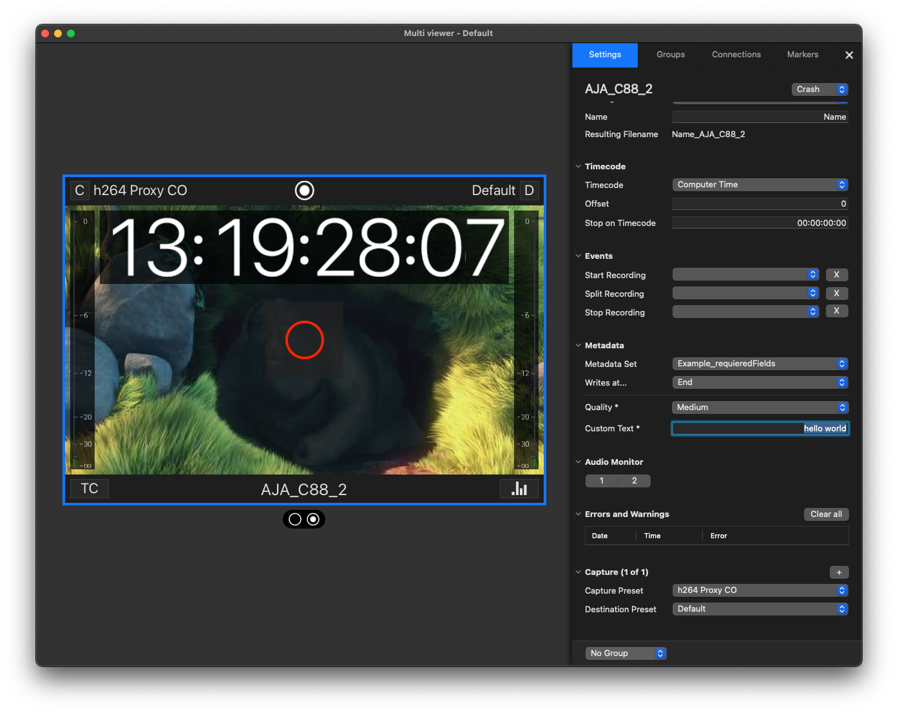Click the Date column header
Screen dimensions: 898x714
coord(600,536)
